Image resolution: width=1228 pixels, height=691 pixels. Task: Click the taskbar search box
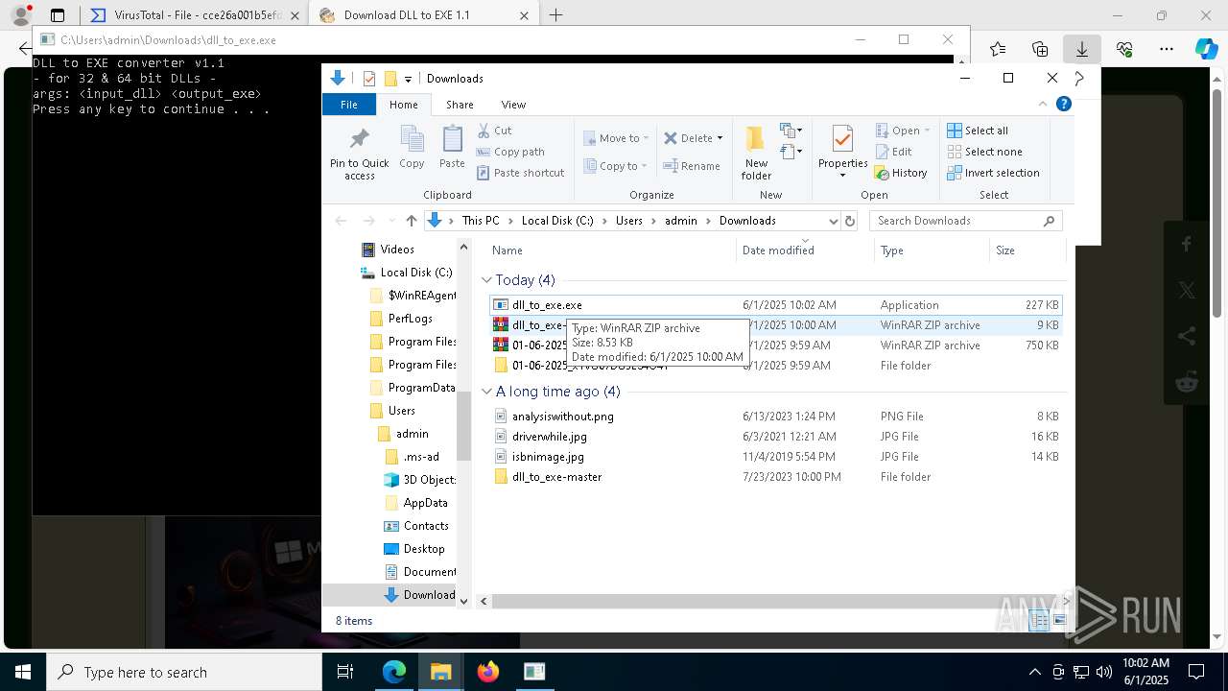coord(184,672)
